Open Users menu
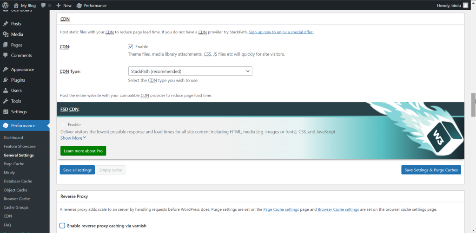476x233 pixels. point(16,91)
